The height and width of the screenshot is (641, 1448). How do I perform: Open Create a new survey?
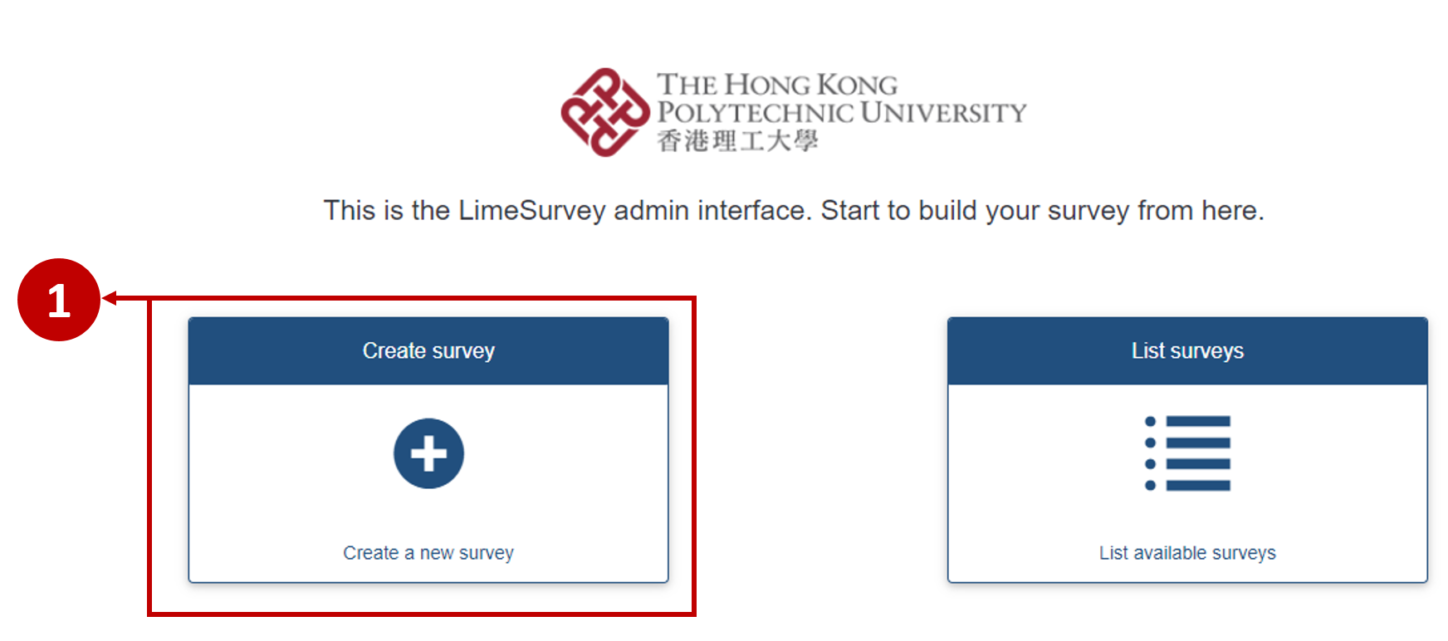[x=428, y=552]
